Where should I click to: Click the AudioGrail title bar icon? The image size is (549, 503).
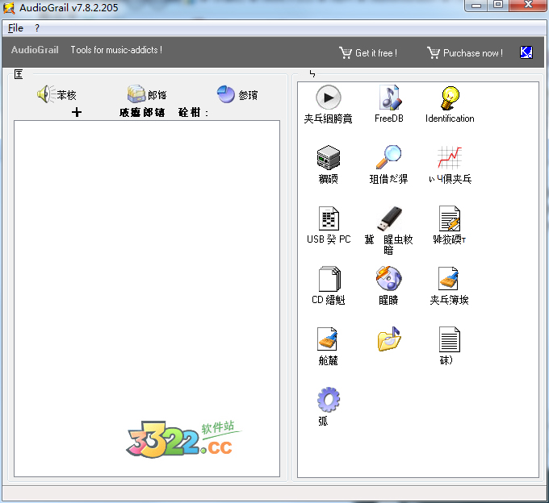[9, 8]
